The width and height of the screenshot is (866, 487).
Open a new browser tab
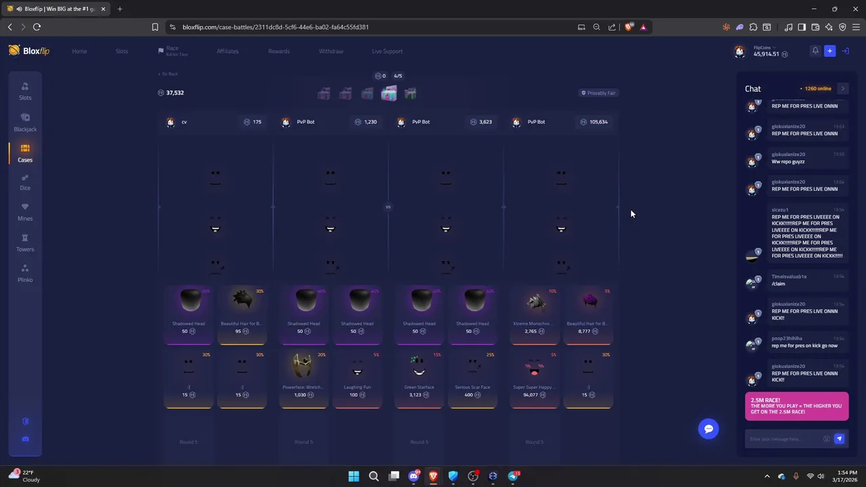pos(120,9)
